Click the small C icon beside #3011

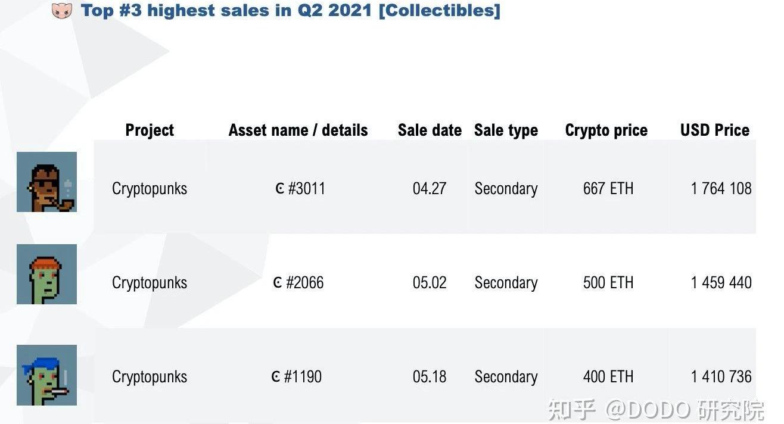[280, 189]
